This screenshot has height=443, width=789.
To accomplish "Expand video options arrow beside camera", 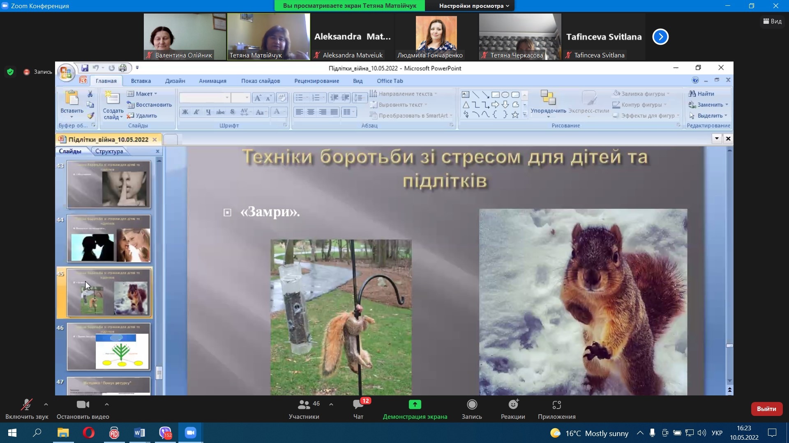I will (x=107, y=404).
